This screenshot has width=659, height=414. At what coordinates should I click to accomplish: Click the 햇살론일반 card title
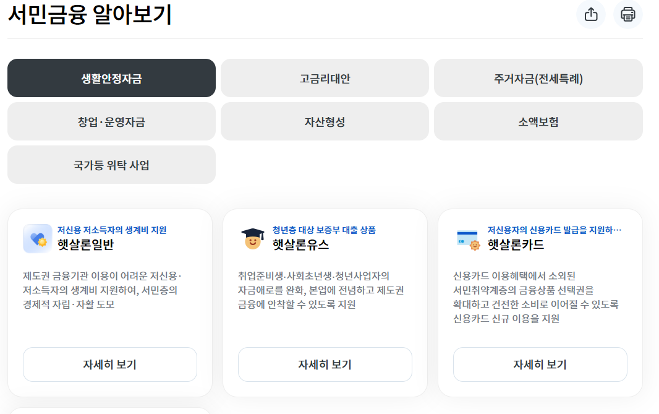86,244
